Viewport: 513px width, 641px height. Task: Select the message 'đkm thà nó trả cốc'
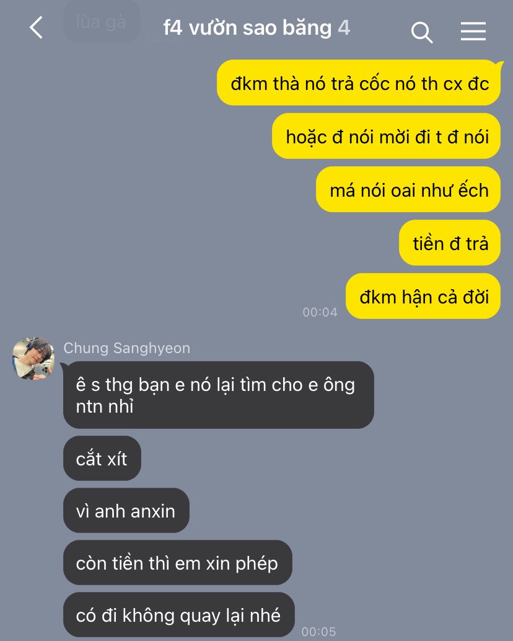click(x=359, y=83)
